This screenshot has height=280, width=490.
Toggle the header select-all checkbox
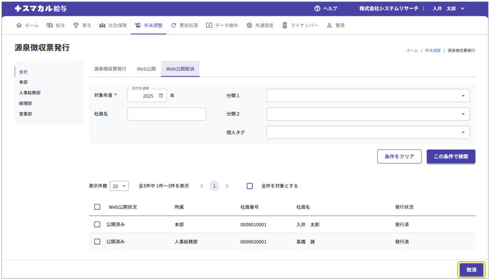[97, 207]
